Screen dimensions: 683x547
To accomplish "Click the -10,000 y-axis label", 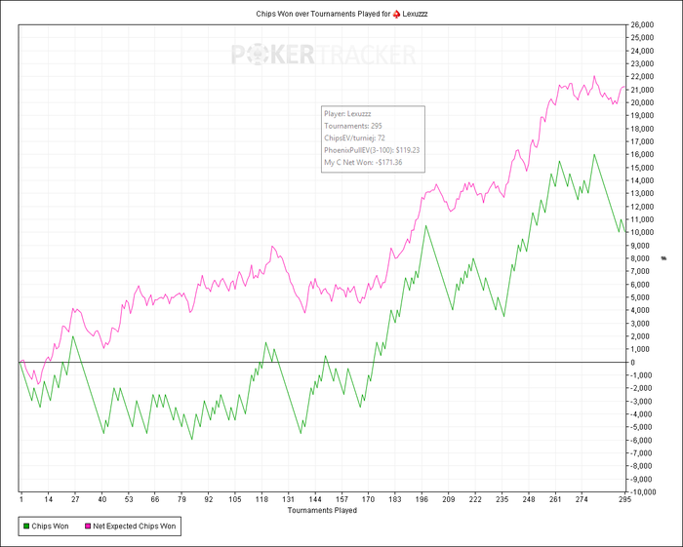I will click(643, 492).
